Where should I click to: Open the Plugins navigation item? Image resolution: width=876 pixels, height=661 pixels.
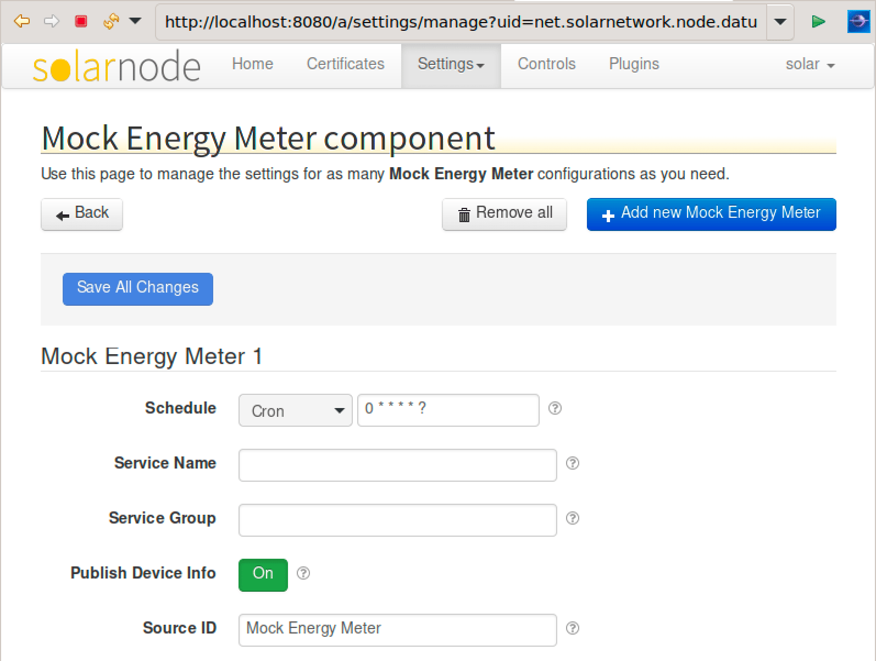[x=634, y=64]
